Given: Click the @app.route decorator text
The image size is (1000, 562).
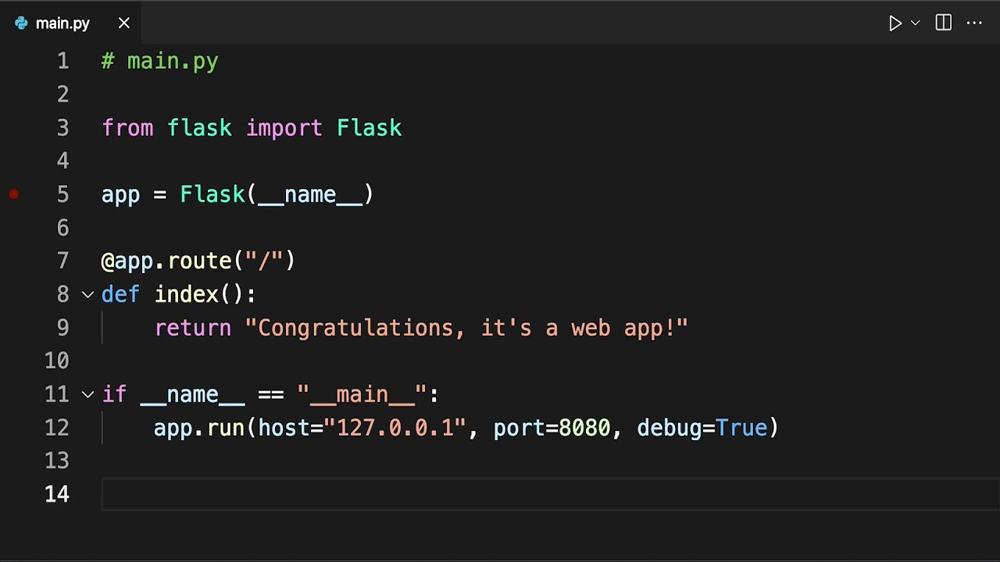Looking at the screenshot, I should click(x=198, y=261).
